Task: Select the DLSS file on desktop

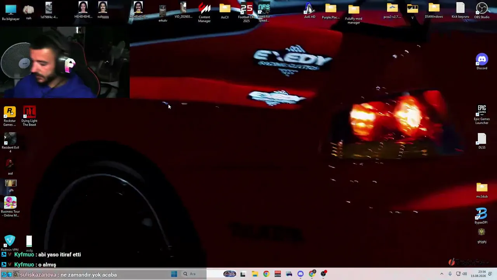Action: tap(482, 141)
